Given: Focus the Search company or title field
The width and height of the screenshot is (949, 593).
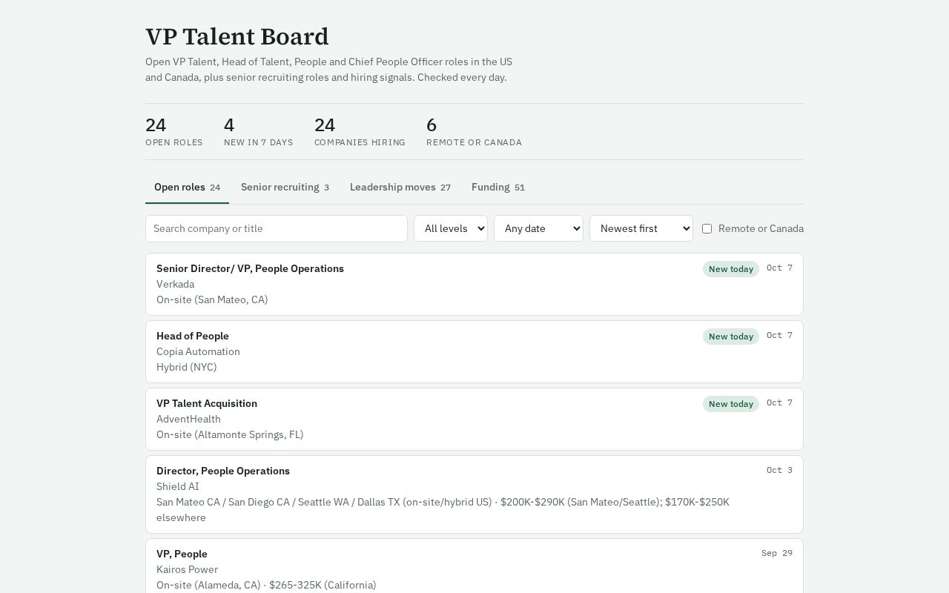Looking at the screenshot, I should tap(277, 228).
